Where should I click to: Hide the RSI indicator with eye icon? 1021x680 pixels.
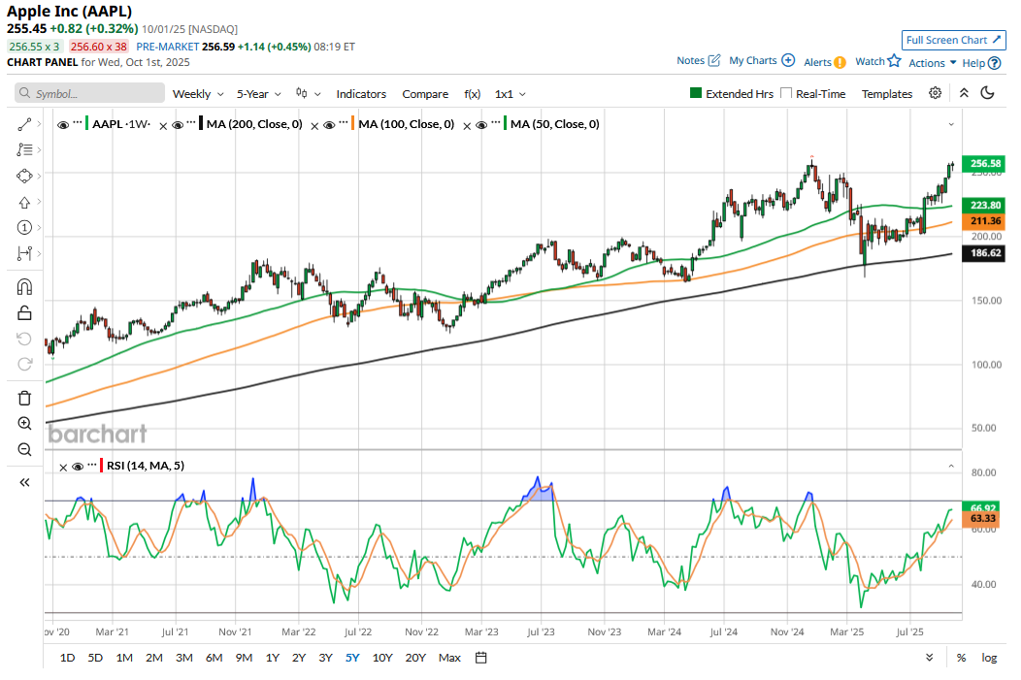coord(78,467)
